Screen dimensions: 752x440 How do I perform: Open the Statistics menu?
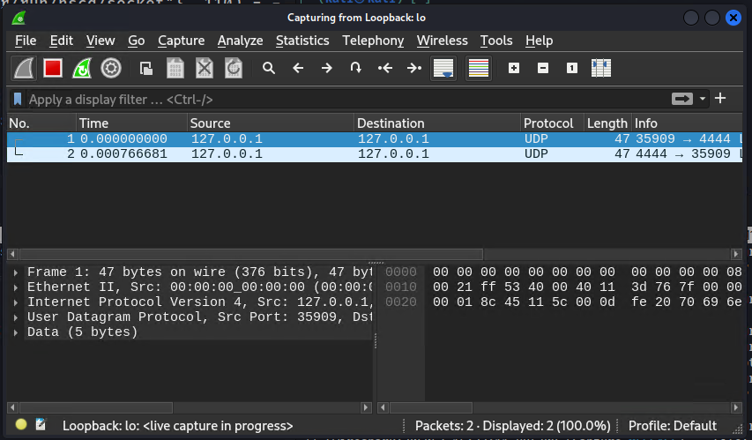coord(302,41)
